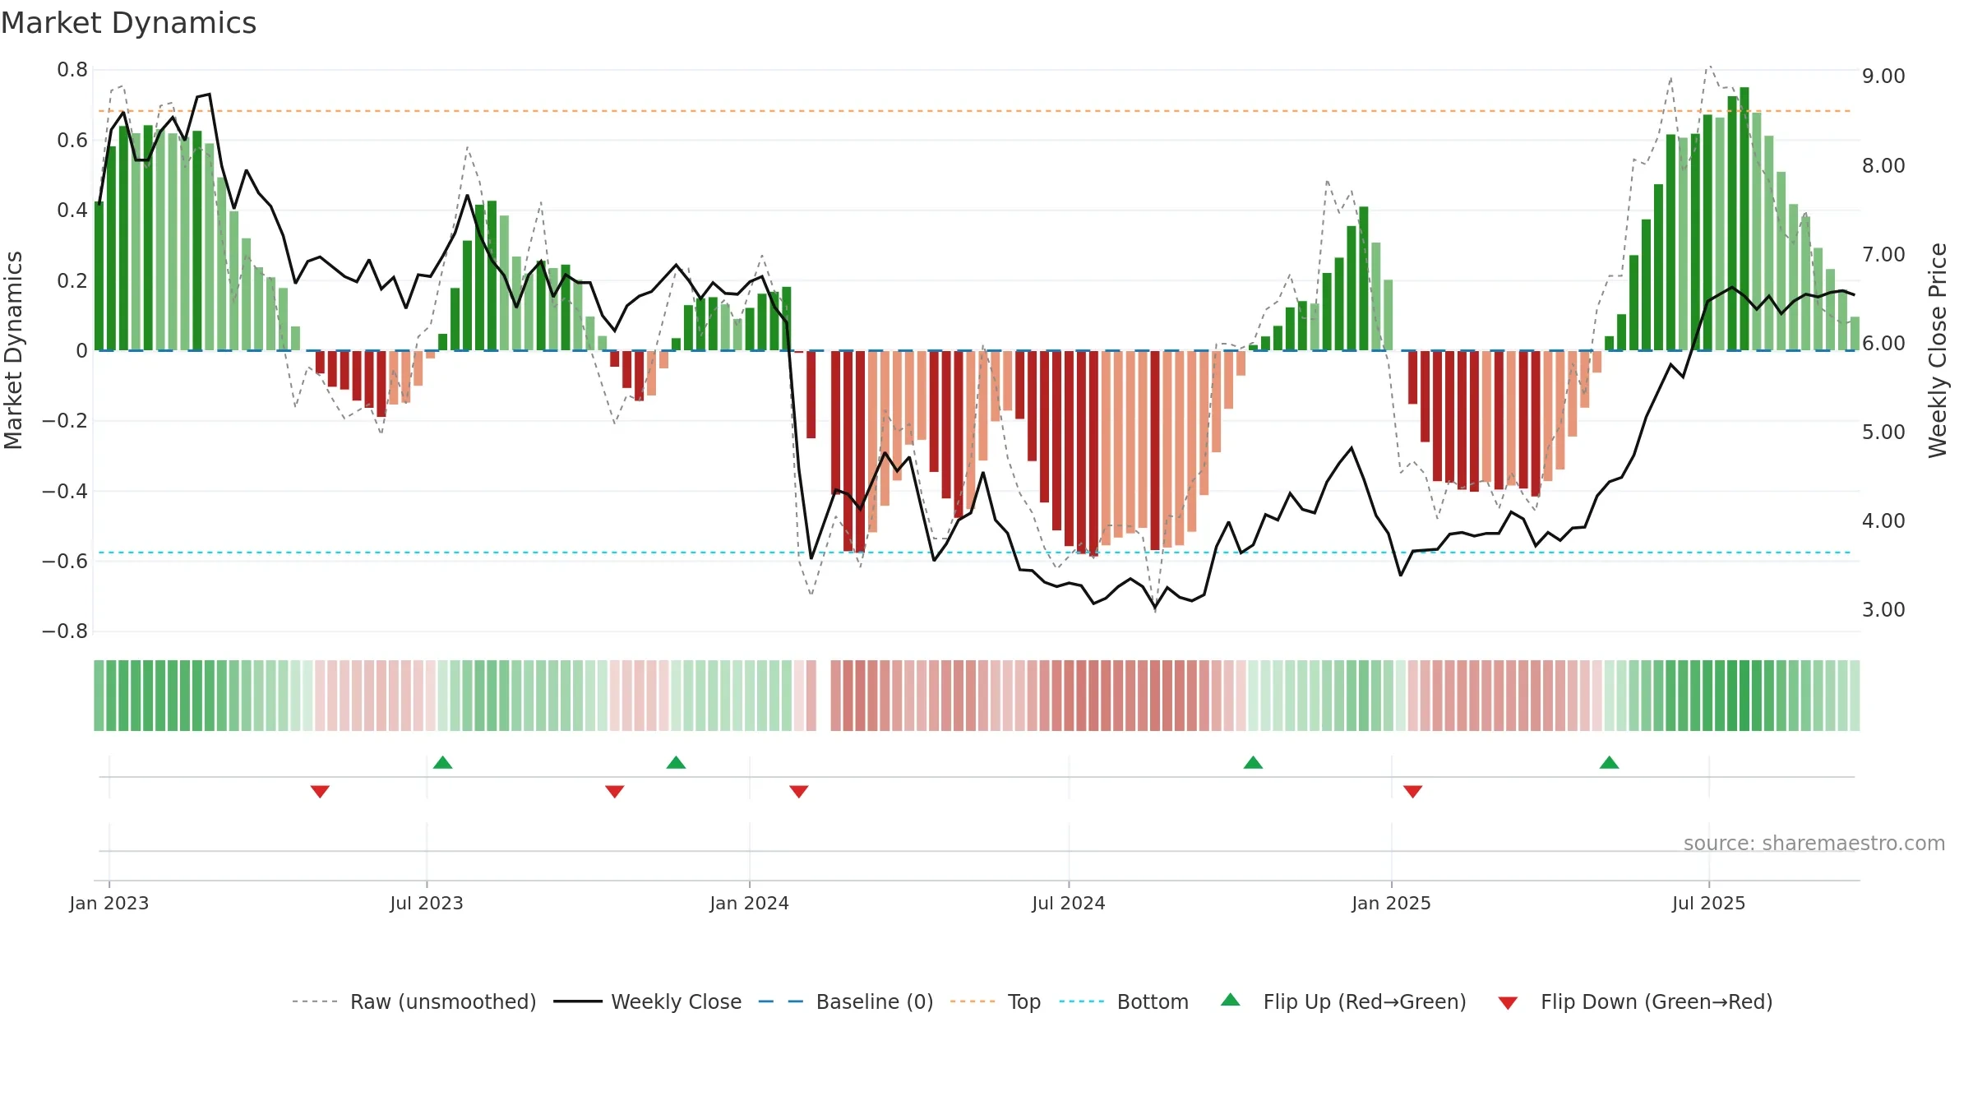Click the −0.8 left axis tick label
Viewport: 1973px width, 1110px height.
[x=65, y=631]
